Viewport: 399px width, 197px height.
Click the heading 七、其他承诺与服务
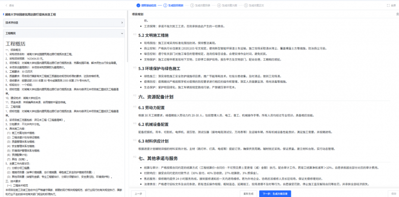click(x=158, y=158)
